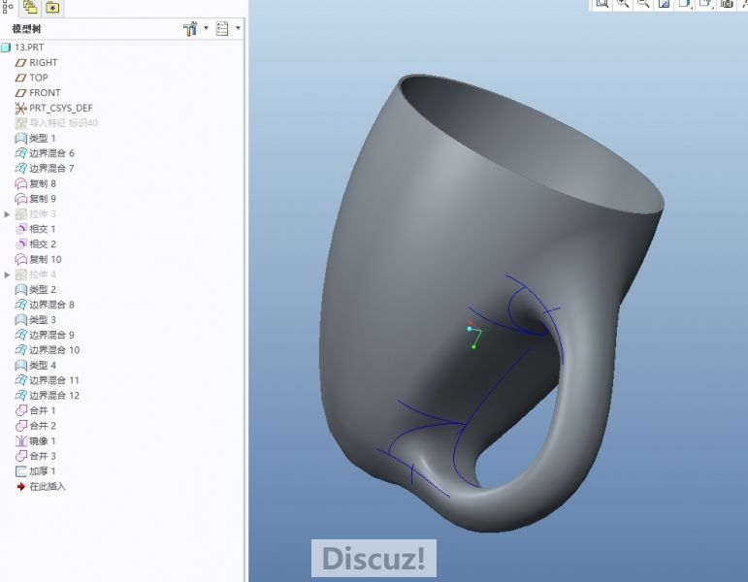Screen dimensions: 748x582
Task: Open the model tree settings hammer icon
Action: (x=190, y=29)
